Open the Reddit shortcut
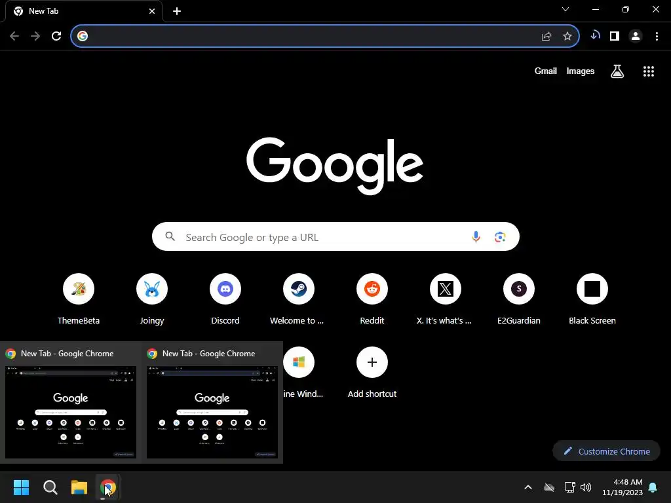The image size is (671, 503). 372,299
